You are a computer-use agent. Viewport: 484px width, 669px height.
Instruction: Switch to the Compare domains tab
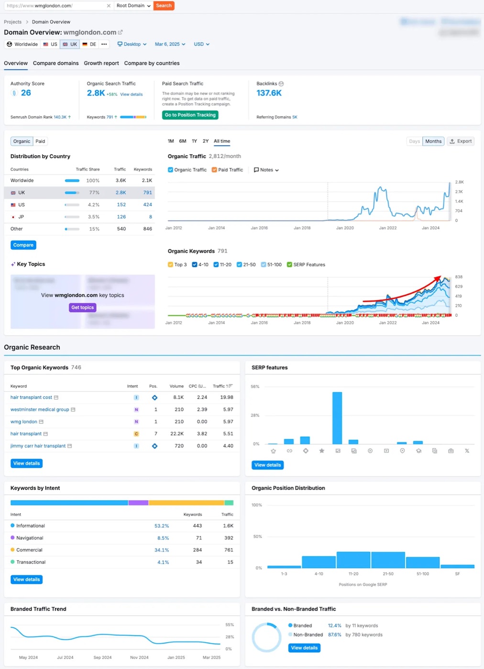(x=56, y=63)
